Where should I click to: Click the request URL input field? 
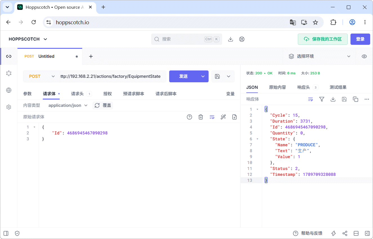pos(113,76)
